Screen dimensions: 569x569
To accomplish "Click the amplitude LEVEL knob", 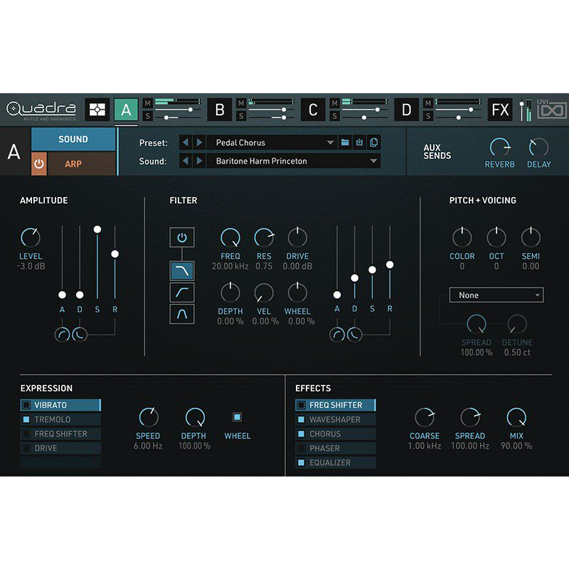I will point(31,238).
